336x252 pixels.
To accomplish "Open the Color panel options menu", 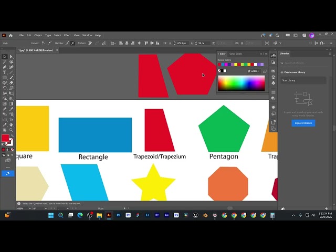I will [266, 54].
